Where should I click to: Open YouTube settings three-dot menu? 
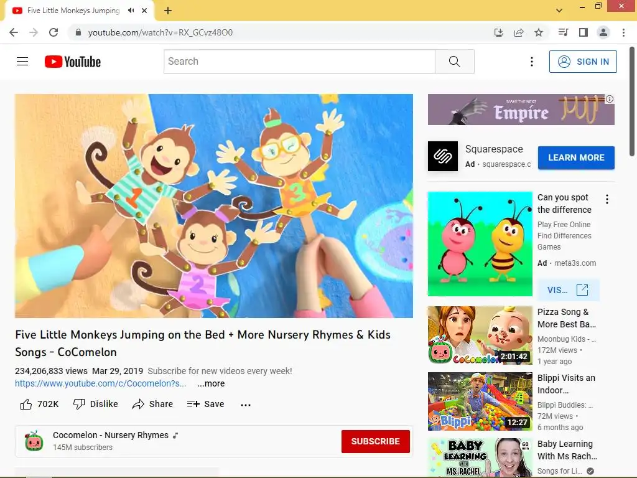[531, 62]
